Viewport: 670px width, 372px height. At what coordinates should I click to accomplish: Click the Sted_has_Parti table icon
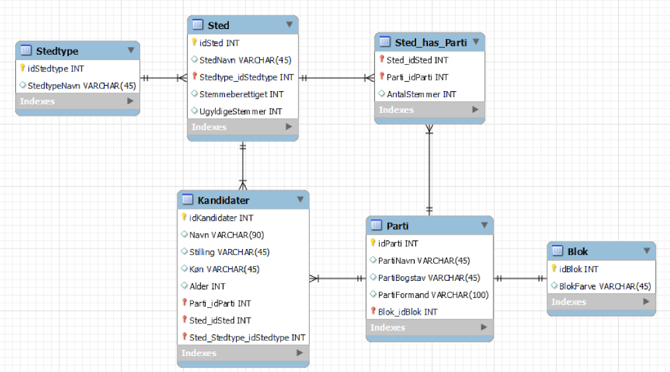[x=385, y=42]
